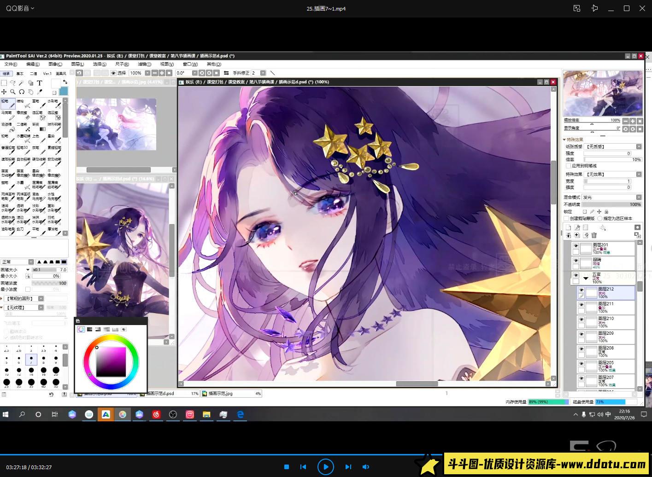The width and height of the screenshot is (652, 477).
Task: Collapse the 特殊效果 section
Action: point(564,140)
